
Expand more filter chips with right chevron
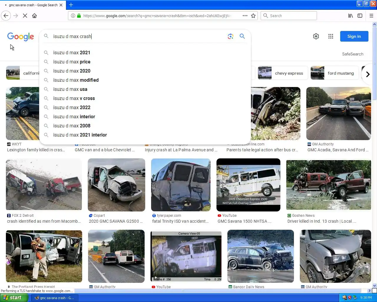[368, 74]
